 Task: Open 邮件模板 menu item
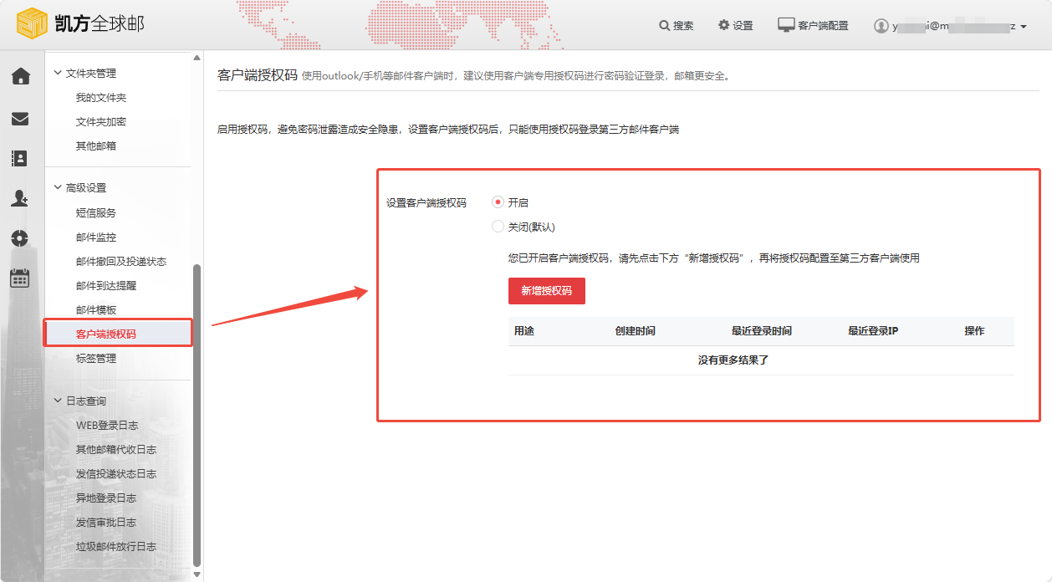coord(96,310)
